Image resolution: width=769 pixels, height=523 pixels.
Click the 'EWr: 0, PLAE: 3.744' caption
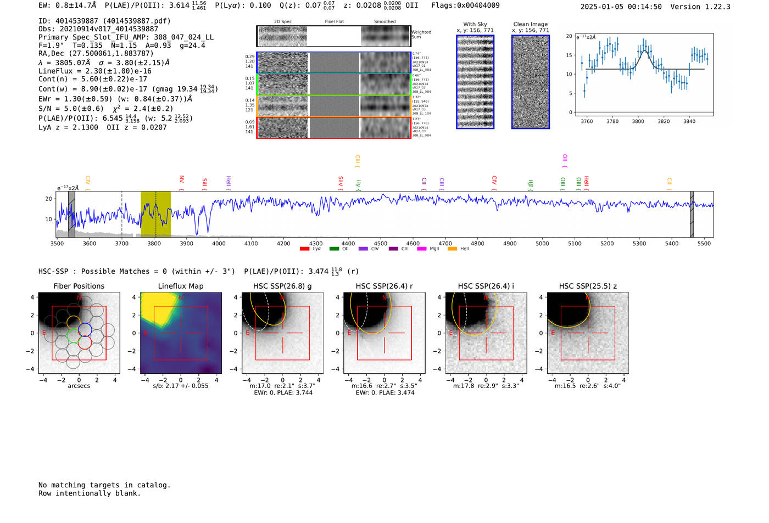[282, 392]
